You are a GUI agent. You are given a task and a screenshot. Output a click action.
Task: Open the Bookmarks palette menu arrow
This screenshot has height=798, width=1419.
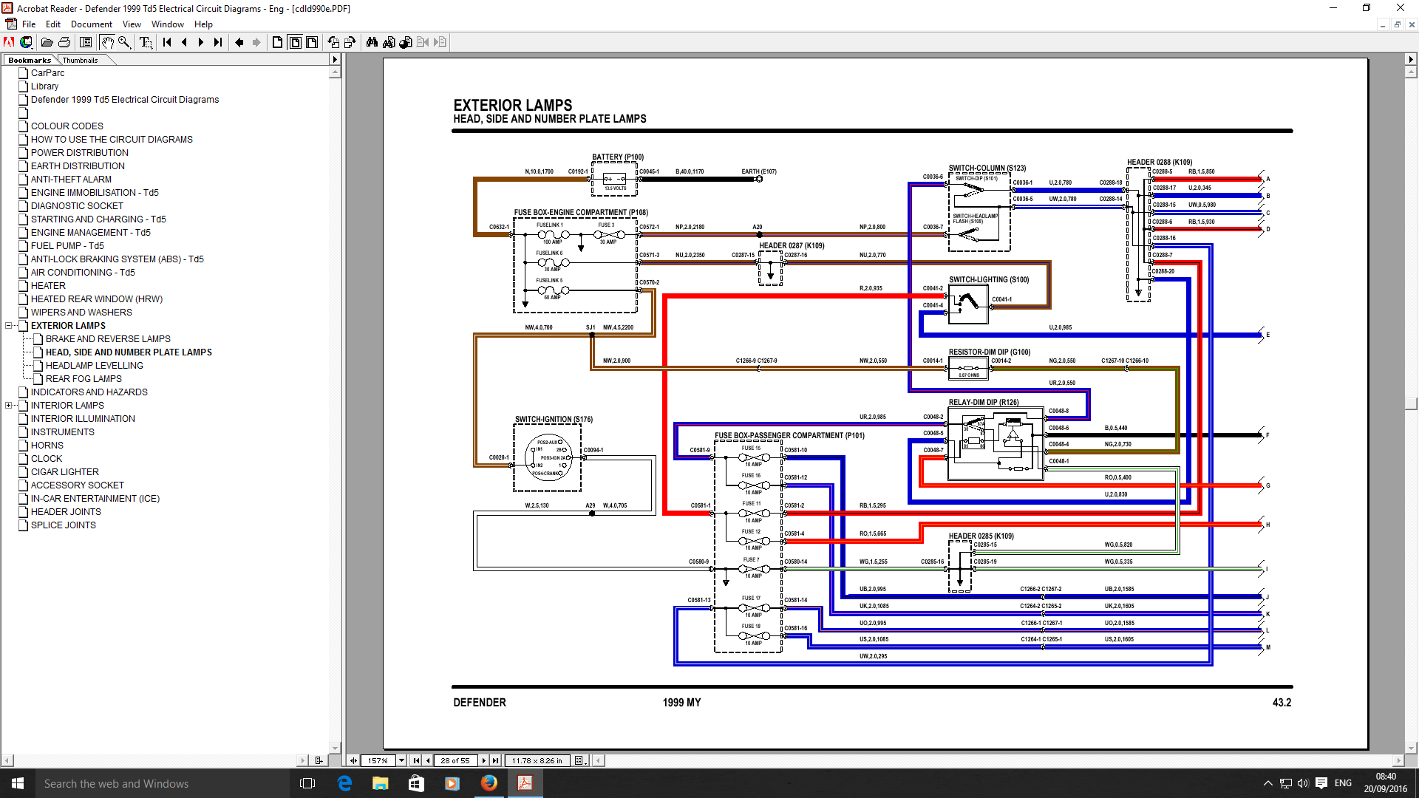click(334, 60)
